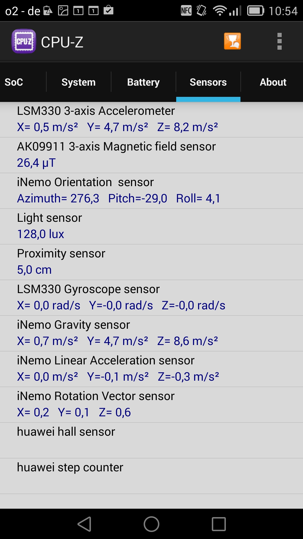Switch to the SoC tab
The width and height of the screenshot is (303, 539).
tap(14, 82)
